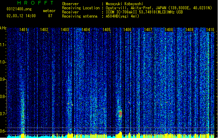This screenshot has height=138, width=218.
Task: Click the date stamp 02.03.12 14:00
Action: tap(21, 16)
